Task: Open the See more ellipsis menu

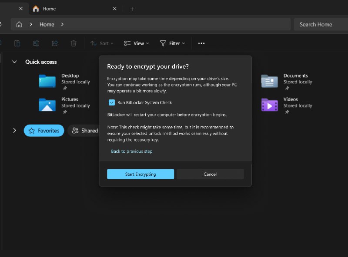Action: pos(201,43)
